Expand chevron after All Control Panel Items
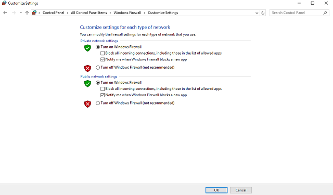The height and width of the screenshot is (195, 333). coord(110,13)
